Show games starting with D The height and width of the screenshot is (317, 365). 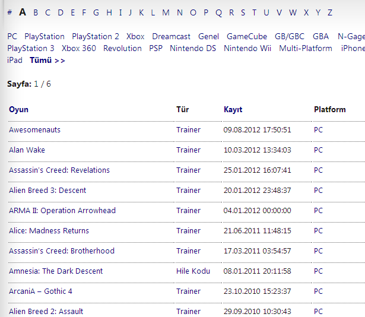pyautogui.click(x=61, y=12)
